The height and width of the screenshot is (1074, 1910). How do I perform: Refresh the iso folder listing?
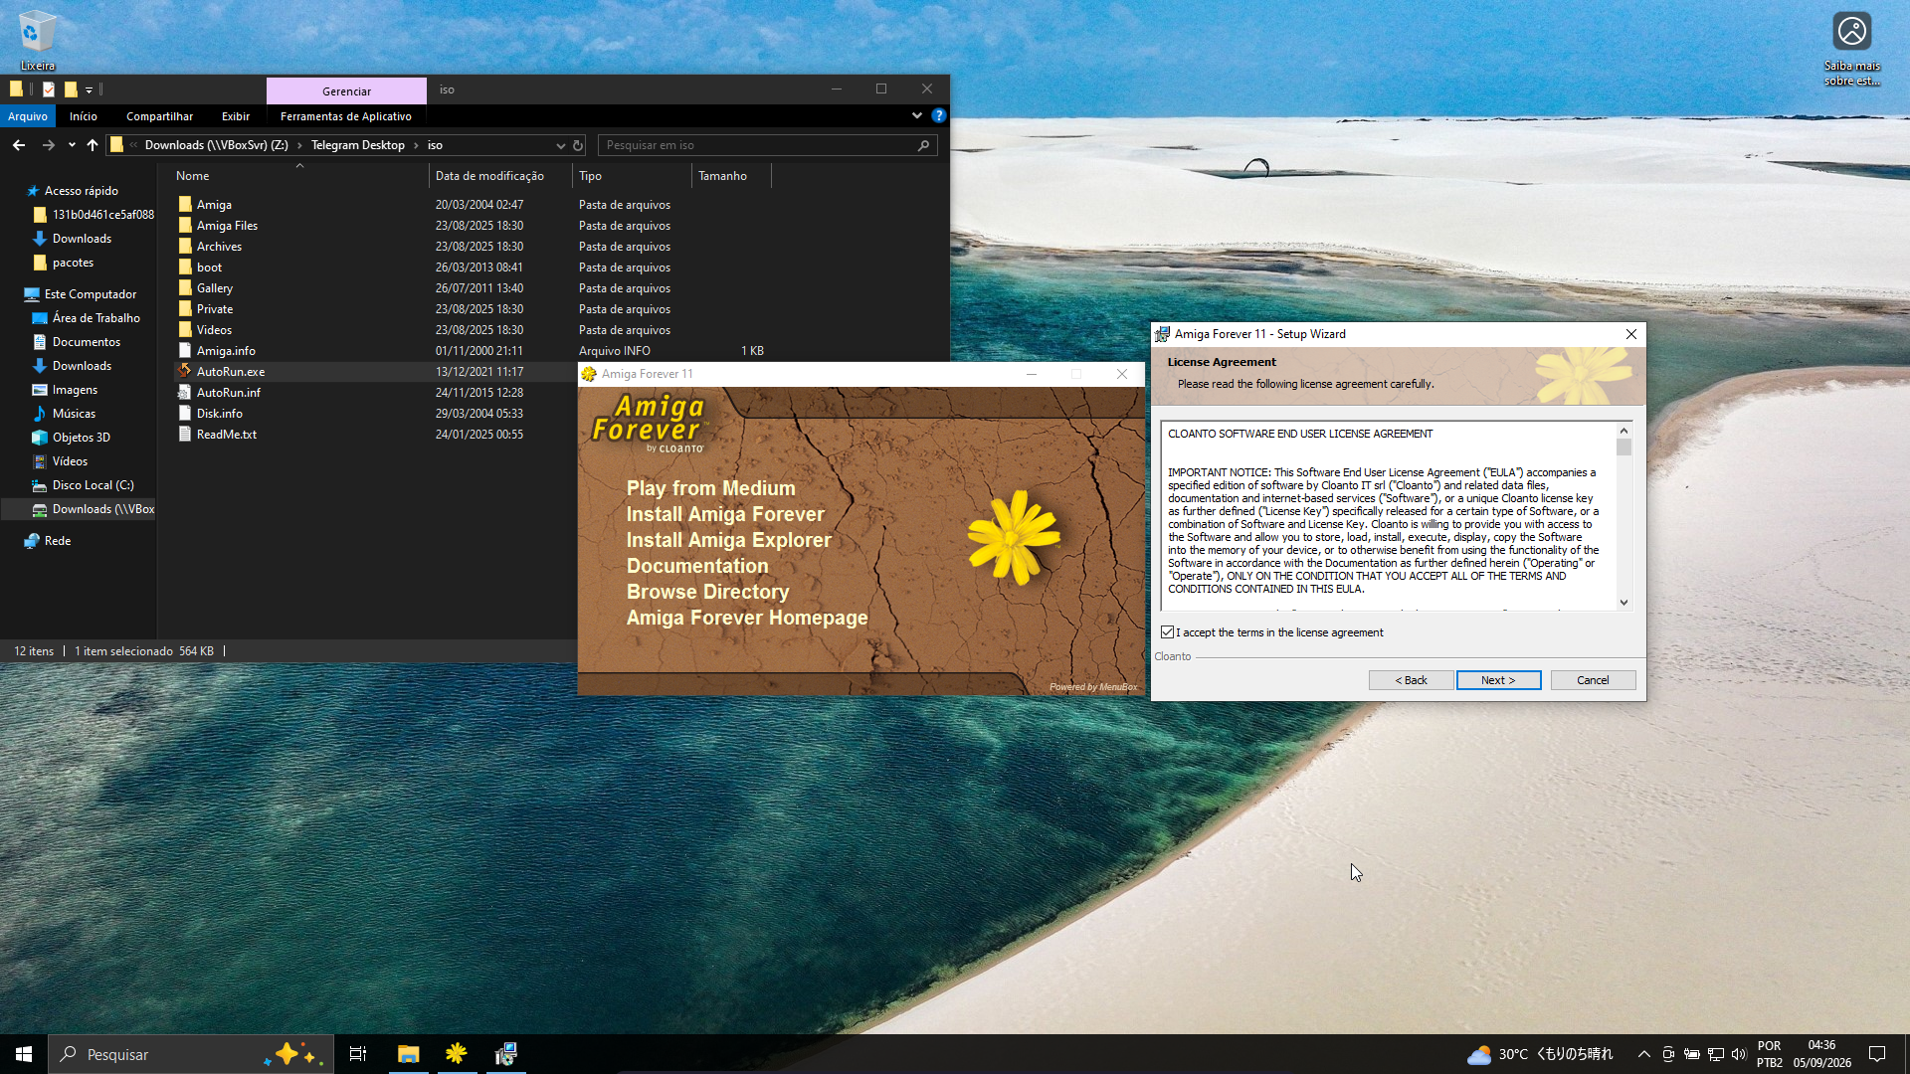point(578,145)
